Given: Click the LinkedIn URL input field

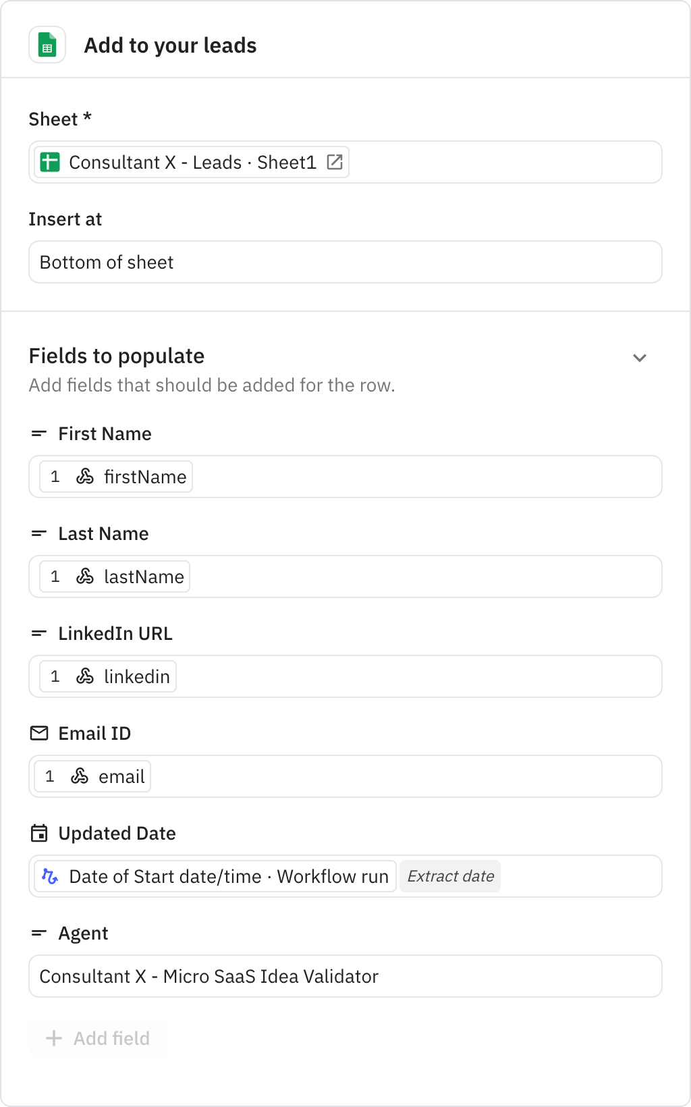Looking at the screenshot, I should (x=418, y=676).
